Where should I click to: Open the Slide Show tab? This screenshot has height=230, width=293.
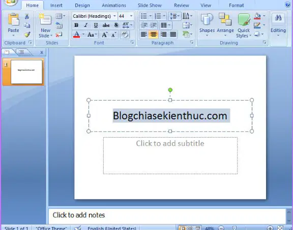coord(150,6)
